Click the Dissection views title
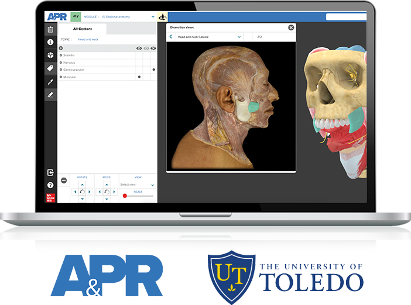Image resolution: width=411 pixels, height=305 pixels. coord(181,27)
